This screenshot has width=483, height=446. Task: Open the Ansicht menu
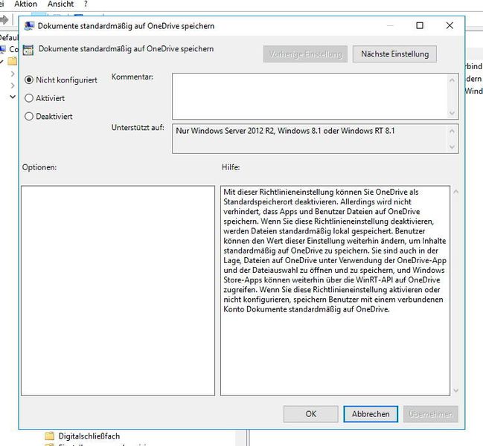click(x=61, y=4)
